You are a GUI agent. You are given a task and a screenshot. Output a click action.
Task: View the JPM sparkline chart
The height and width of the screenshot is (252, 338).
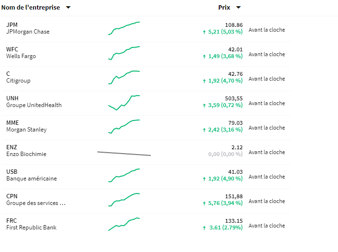click(x=124, y=28)
